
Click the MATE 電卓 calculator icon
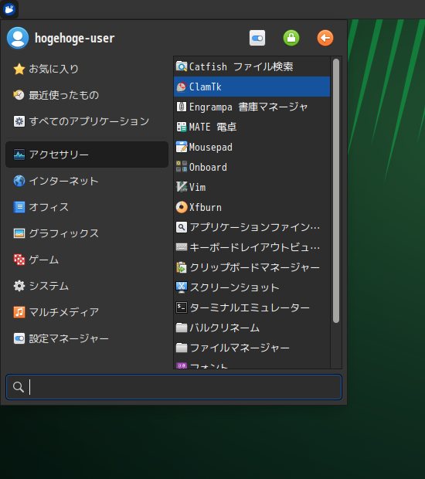pos(182,127)
